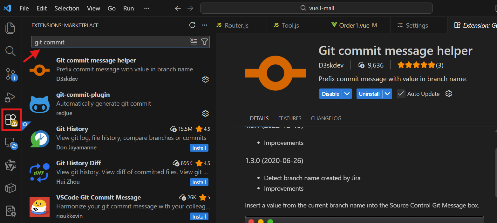Open the Go menu
497x223 pixels.
click(112, 8)
